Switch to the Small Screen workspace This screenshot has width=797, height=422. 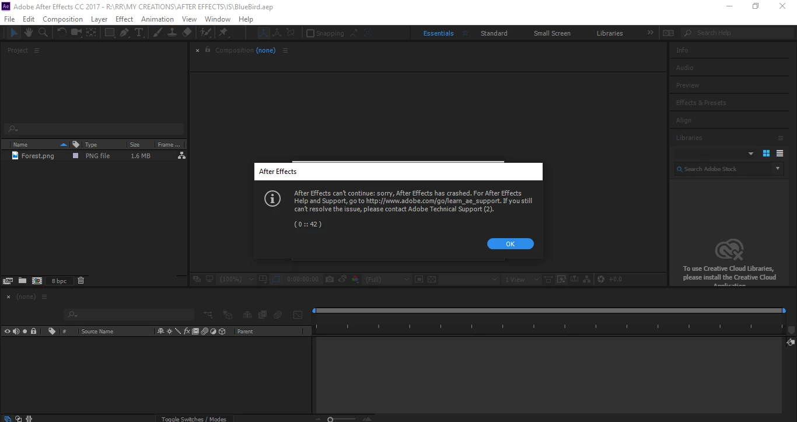552,33
